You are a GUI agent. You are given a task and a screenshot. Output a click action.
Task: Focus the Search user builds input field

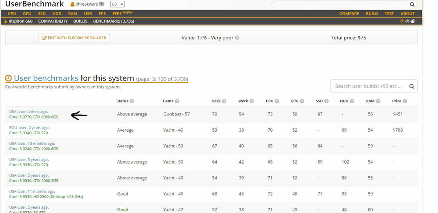367,86
